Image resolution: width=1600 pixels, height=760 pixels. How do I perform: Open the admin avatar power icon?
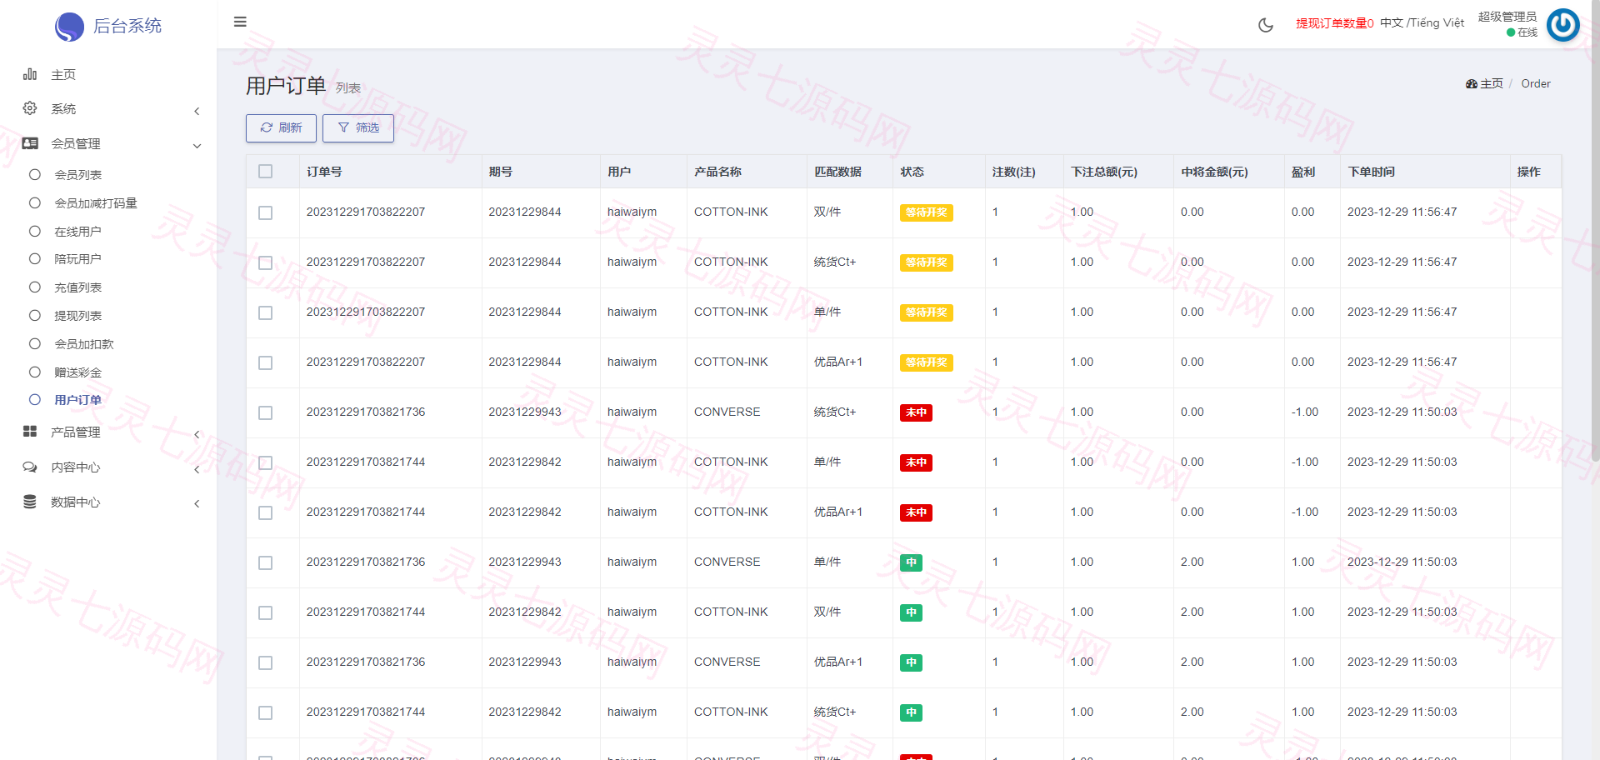pyautogui.click(x=1562, y=24)
